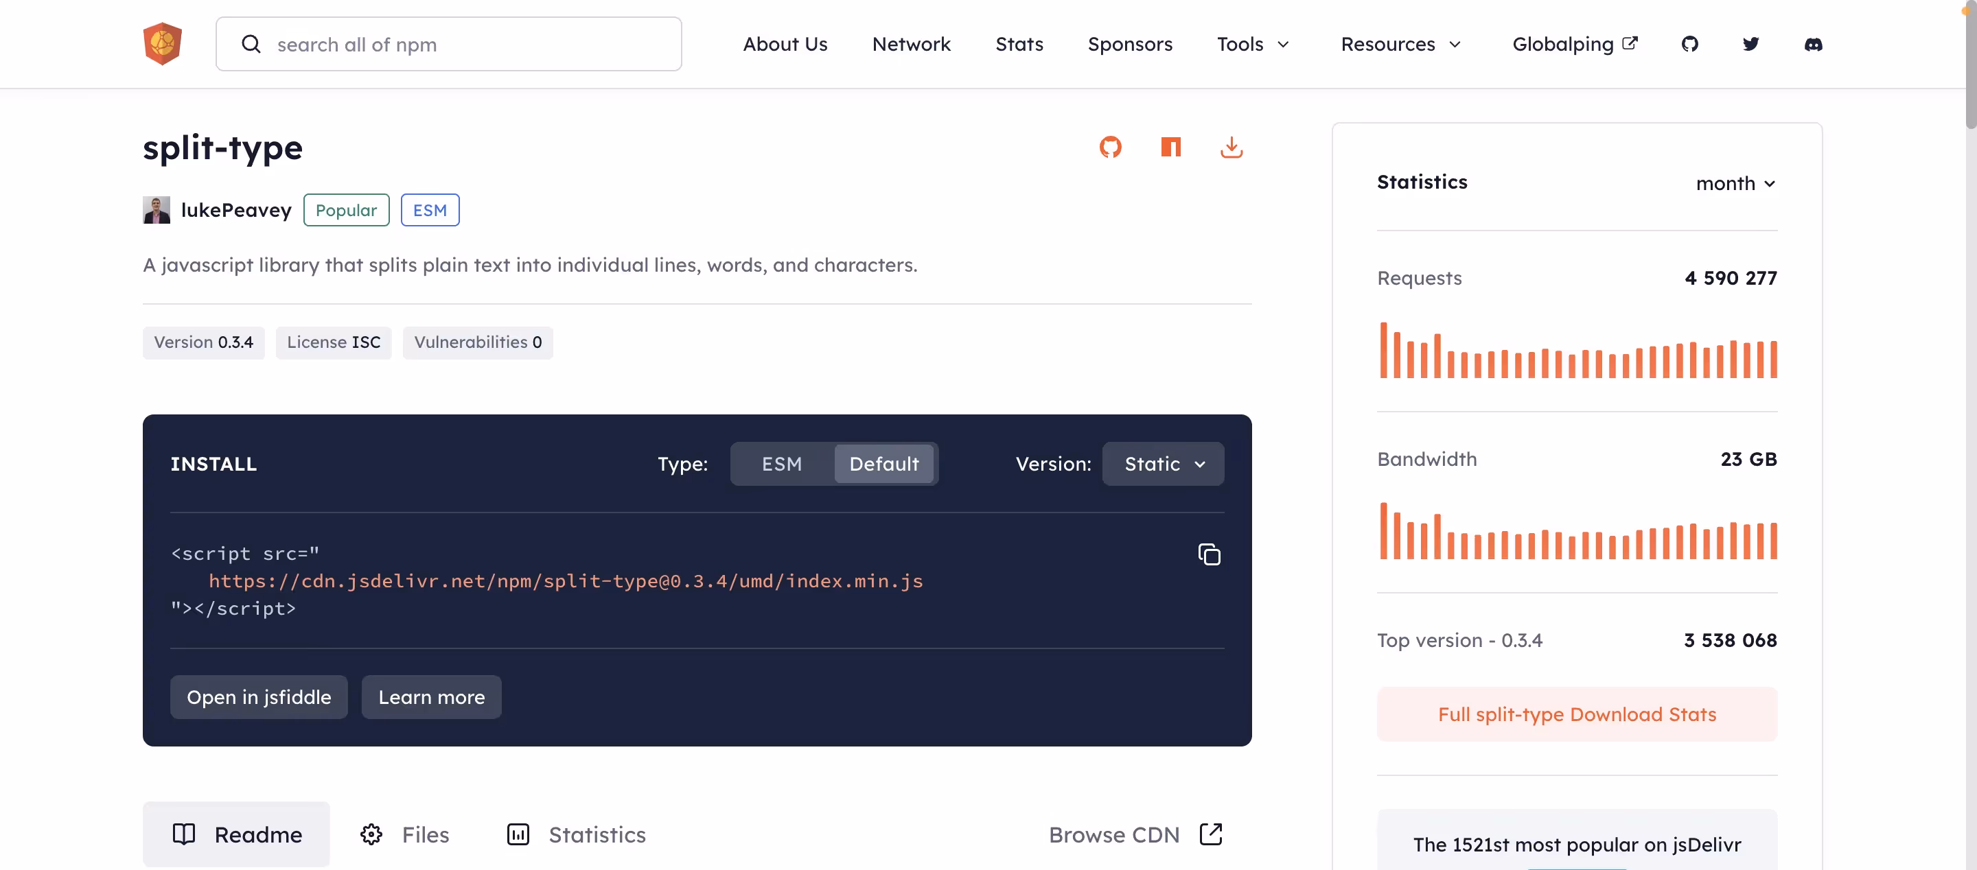Screen dimensions: 1977x870
Task: Open jsDelivr's GitHub from the header
Action: point(1690,44)
